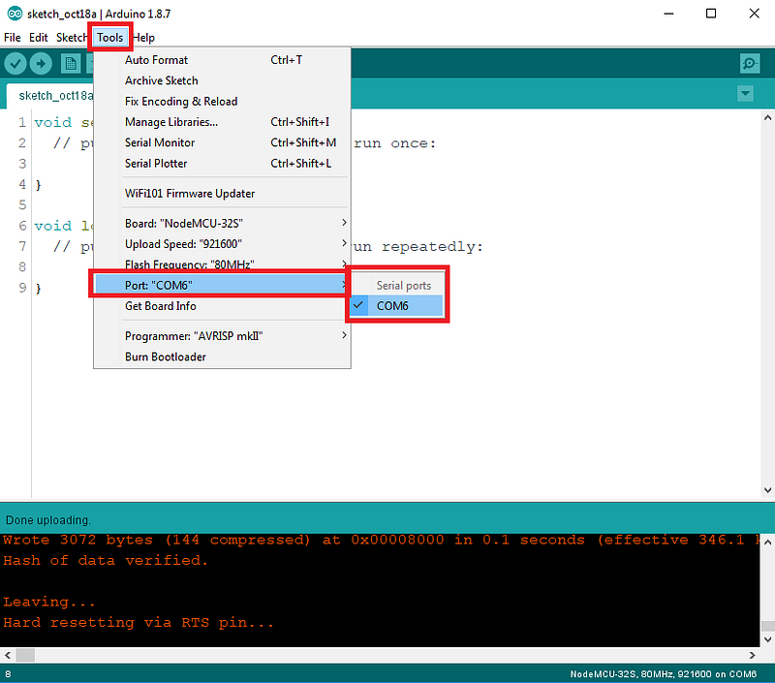Click the board info status bar text
The width and height of the screenshot is (775, 683).
coord(663,674)
